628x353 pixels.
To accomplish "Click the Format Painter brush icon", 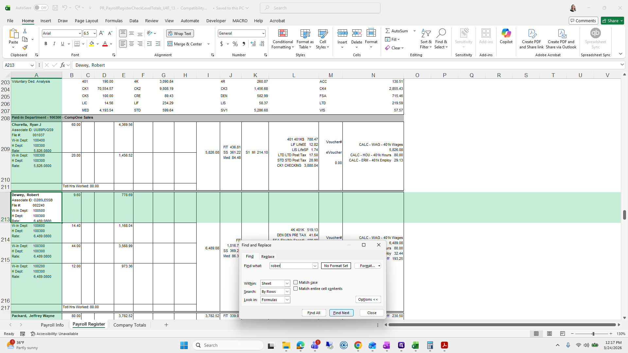I will (25, 48).
